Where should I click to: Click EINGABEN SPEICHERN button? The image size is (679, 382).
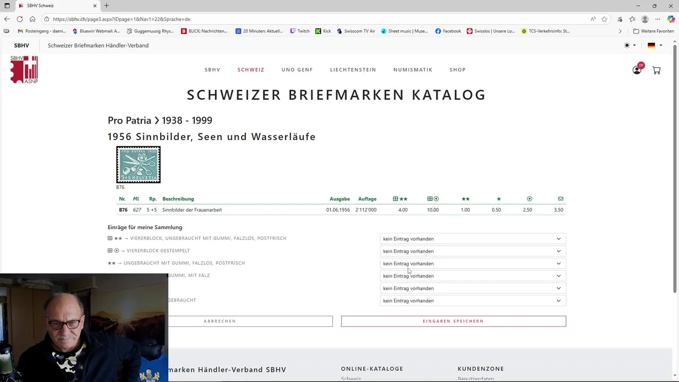coord(454,321)
